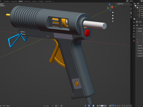Toggle X-ray mode in viewport header

[x=98, y=106]
